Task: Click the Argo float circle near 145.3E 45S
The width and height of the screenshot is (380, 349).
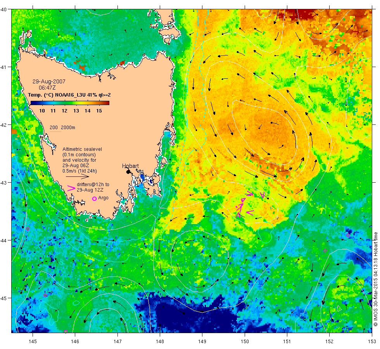Action: [45, 295]
